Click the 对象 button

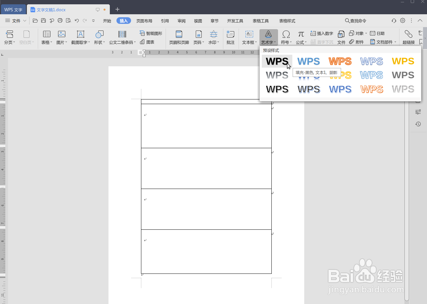(358, 33)
